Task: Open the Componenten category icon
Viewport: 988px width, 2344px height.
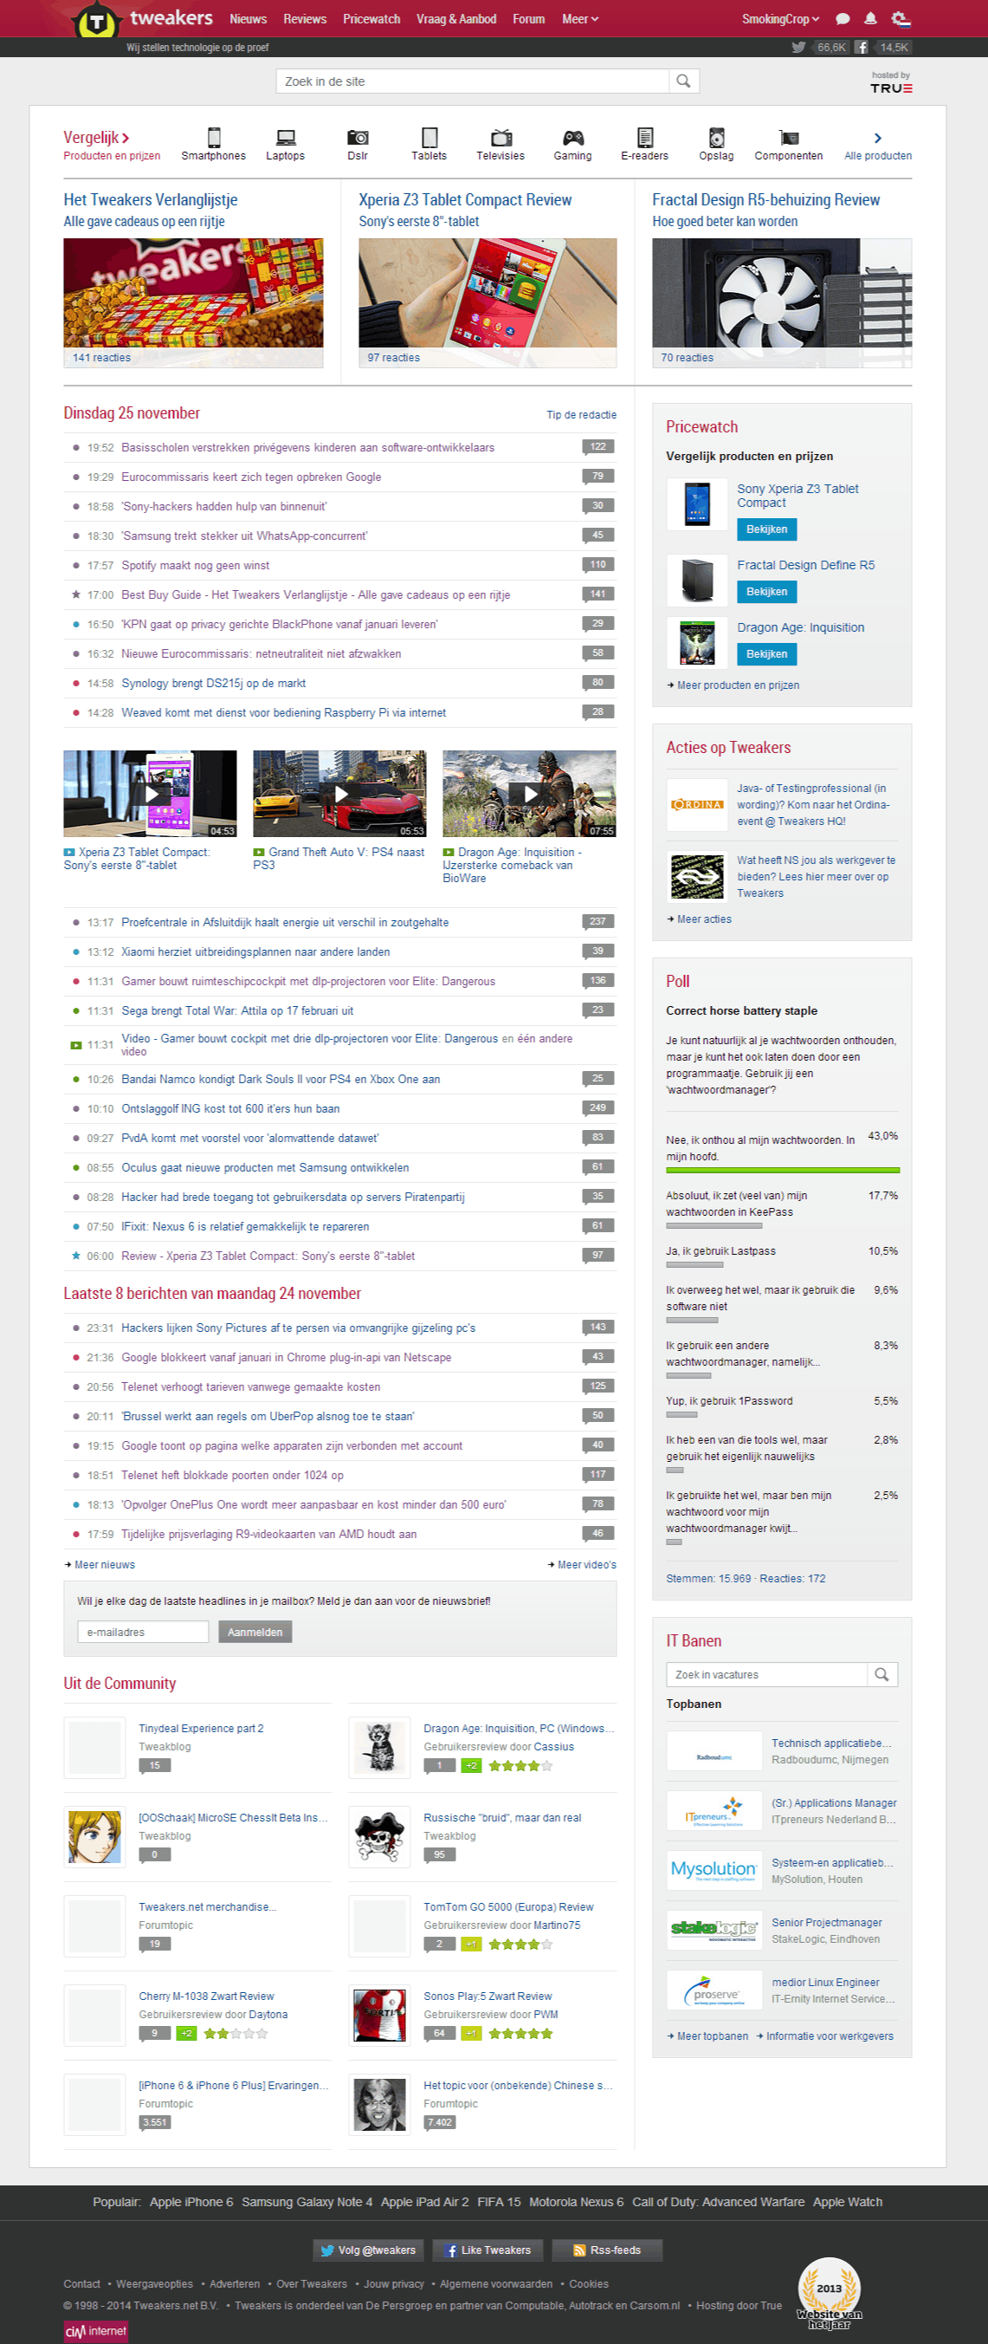Action: (x=788, y=138)
